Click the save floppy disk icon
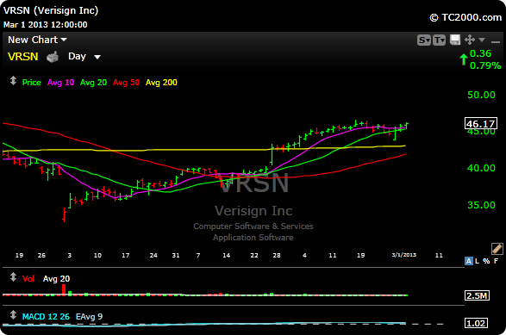This screenshot has width=506, height=335. (455, 40)
